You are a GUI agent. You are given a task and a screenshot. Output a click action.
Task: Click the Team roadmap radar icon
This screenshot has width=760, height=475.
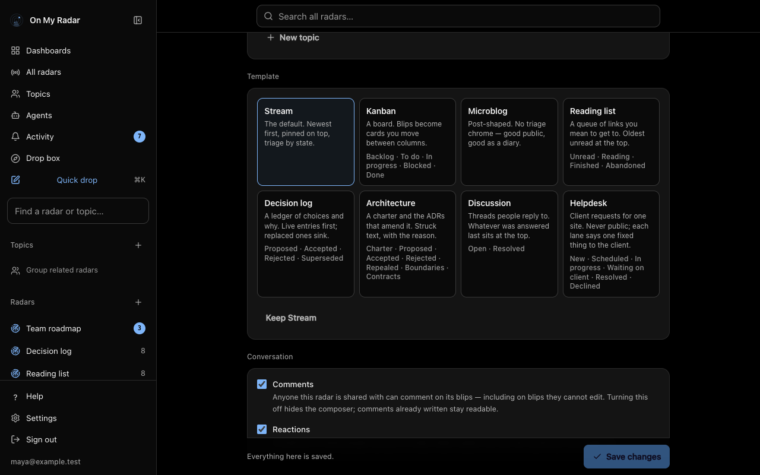click(15, 328)
